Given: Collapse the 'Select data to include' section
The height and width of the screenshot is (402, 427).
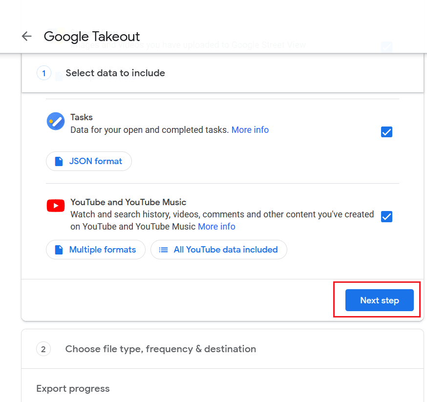Looking at the screenshot, I should (x=115, y=73).
